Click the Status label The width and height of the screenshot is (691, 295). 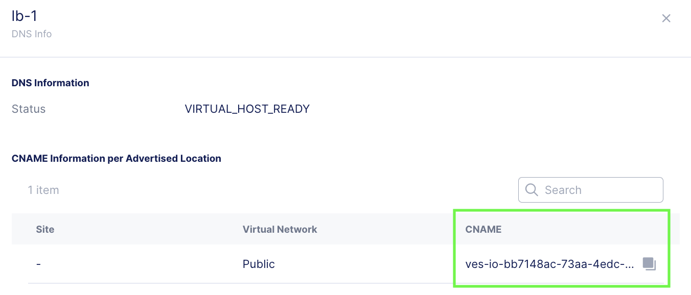click(x=29, y=109)
